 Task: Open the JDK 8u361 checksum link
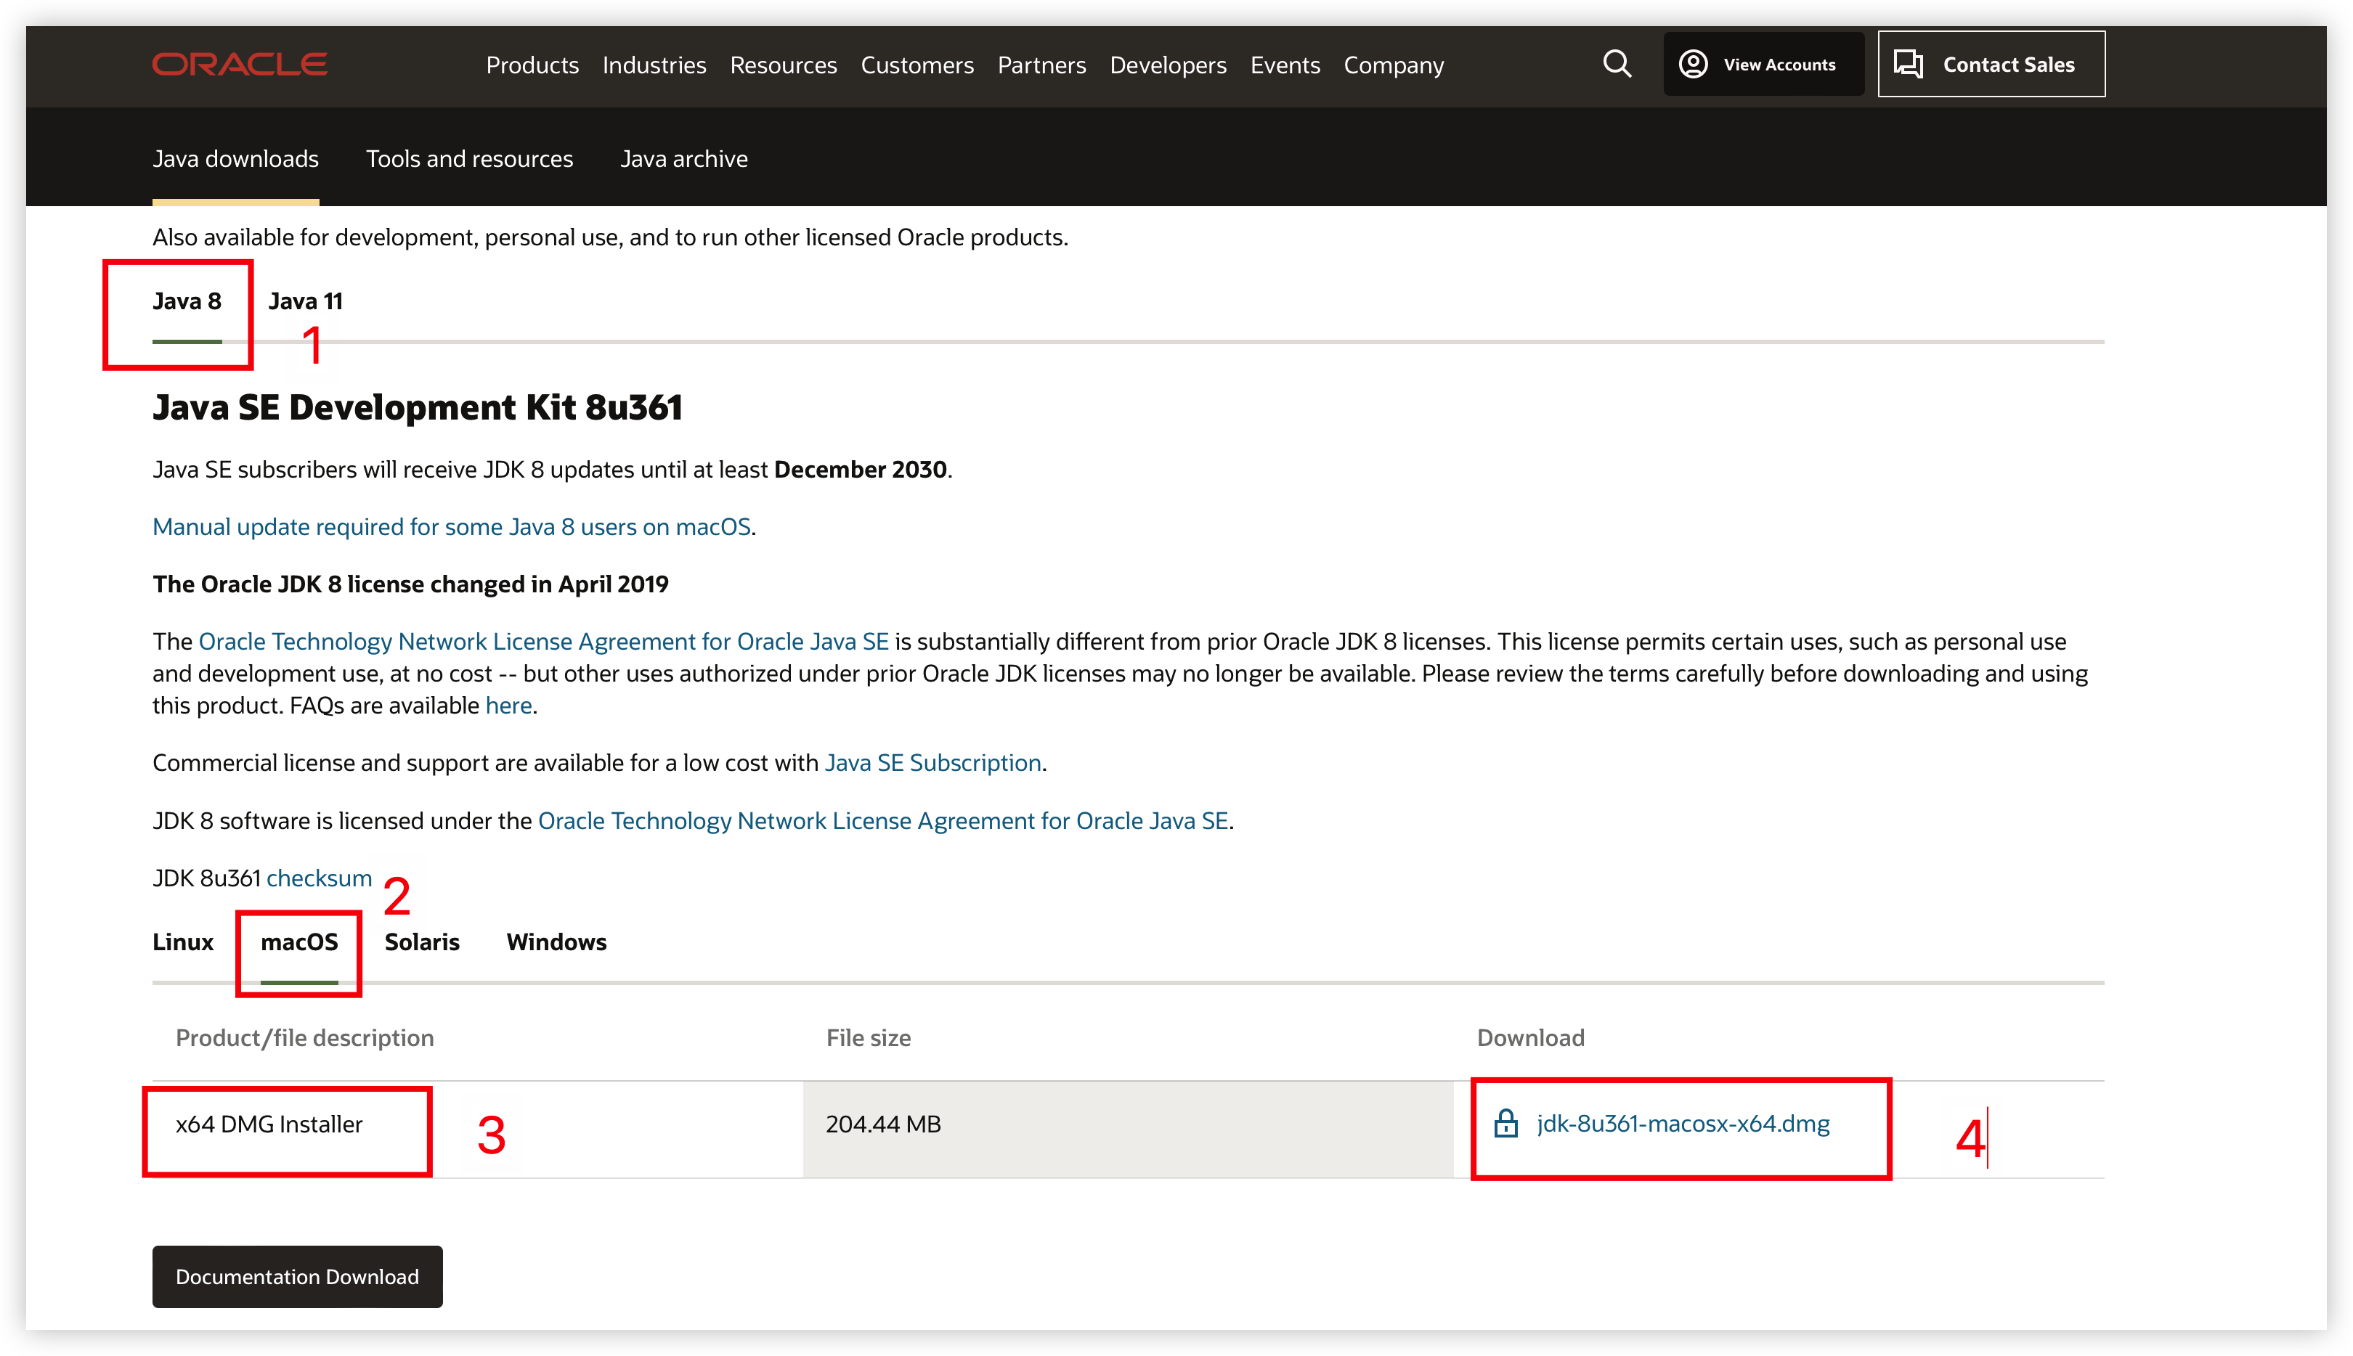coord(319,878)
